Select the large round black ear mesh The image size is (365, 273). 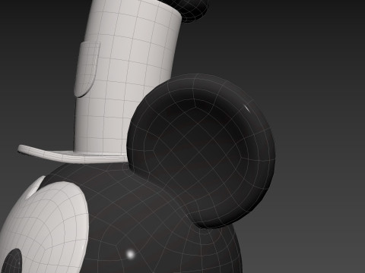point(201,150)
